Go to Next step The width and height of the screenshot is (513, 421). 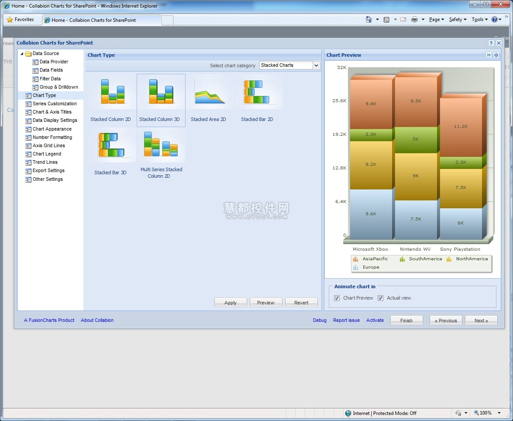click(x=481, y=321)
